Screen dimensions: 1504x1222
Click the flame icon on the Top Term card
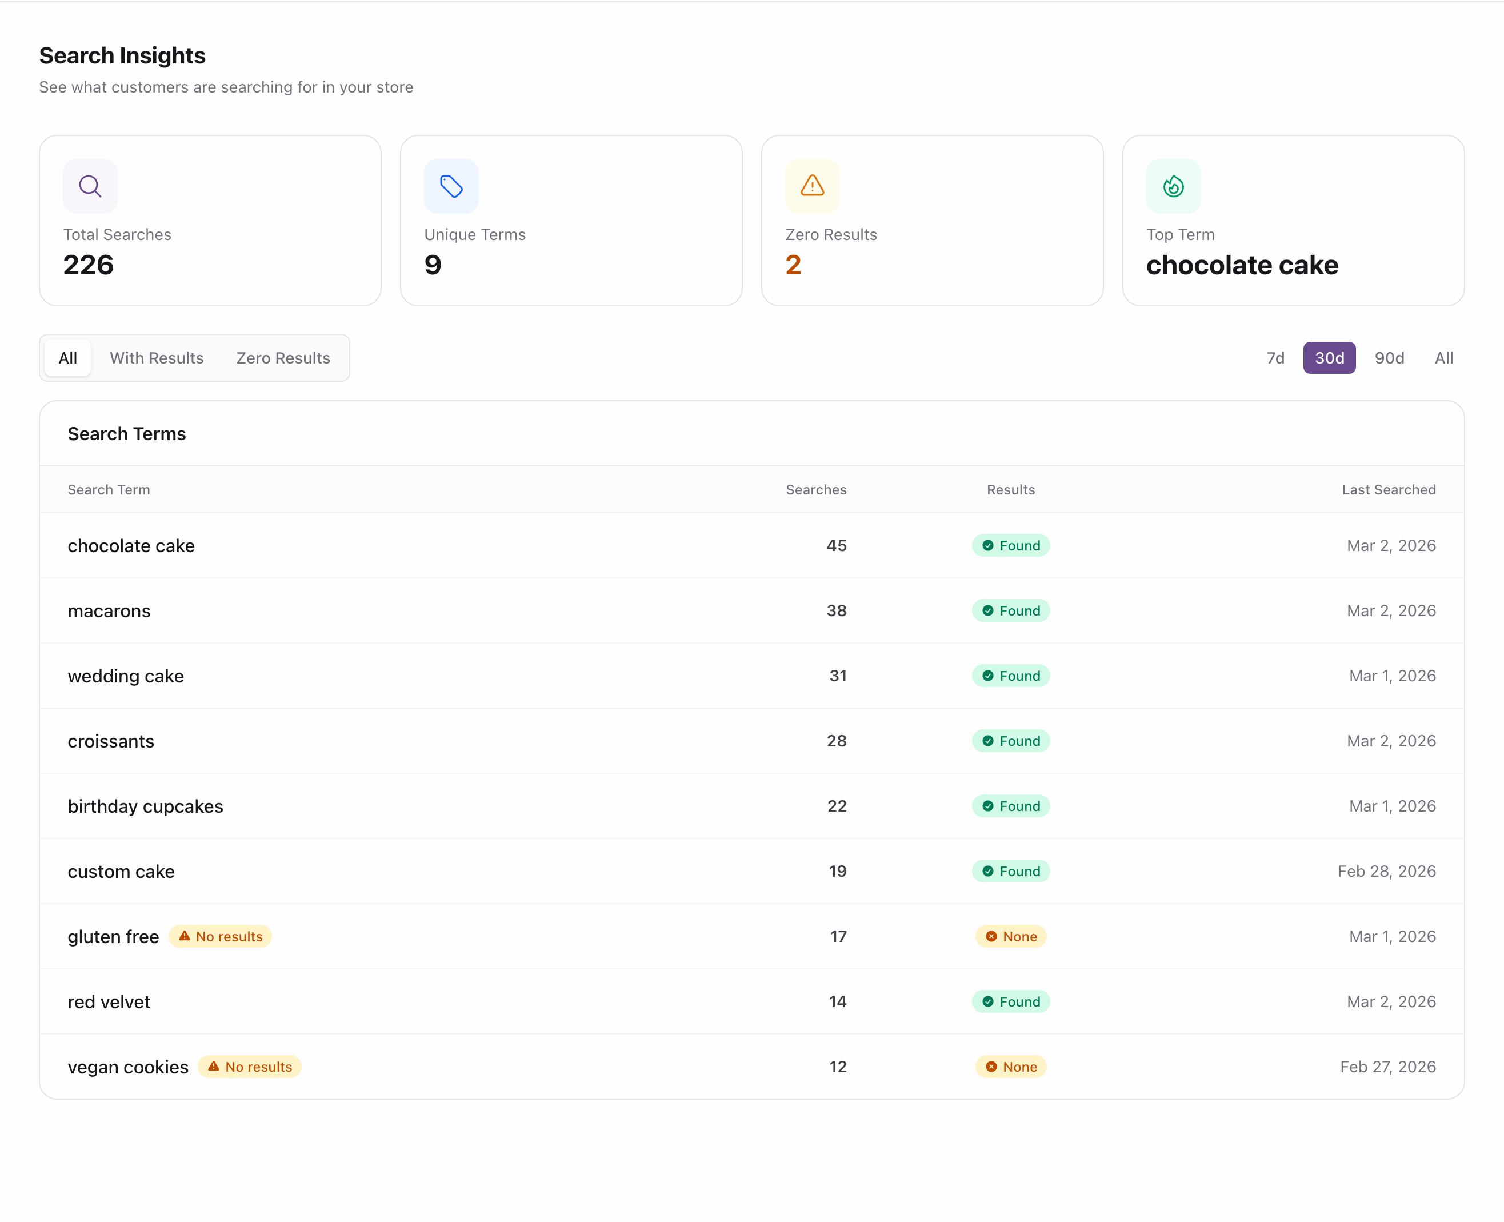pos(1172,186)
